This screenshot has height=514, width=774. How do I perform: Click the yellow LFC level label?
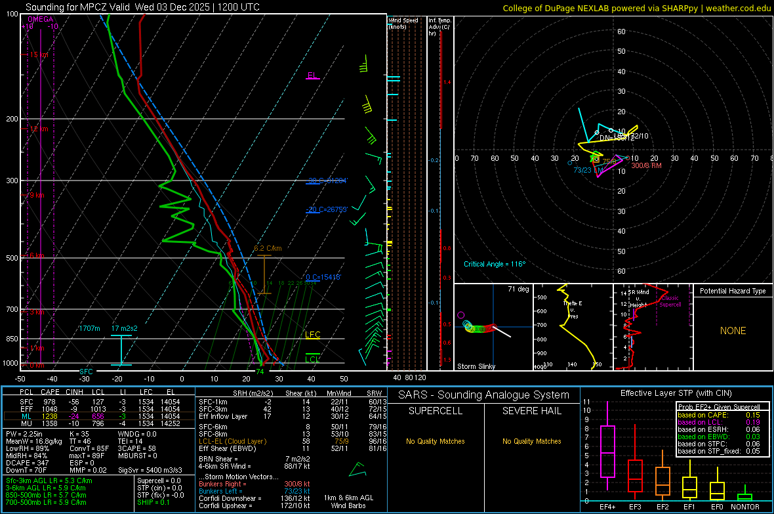point(312,335)
